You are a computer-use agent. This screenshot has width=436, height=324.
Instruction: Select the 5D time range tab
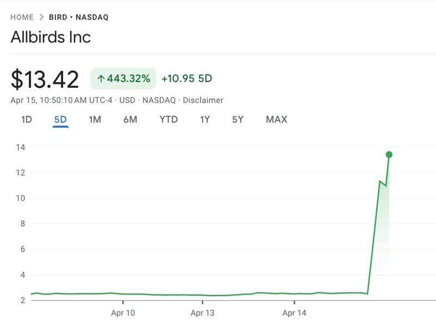coord(60,119)
